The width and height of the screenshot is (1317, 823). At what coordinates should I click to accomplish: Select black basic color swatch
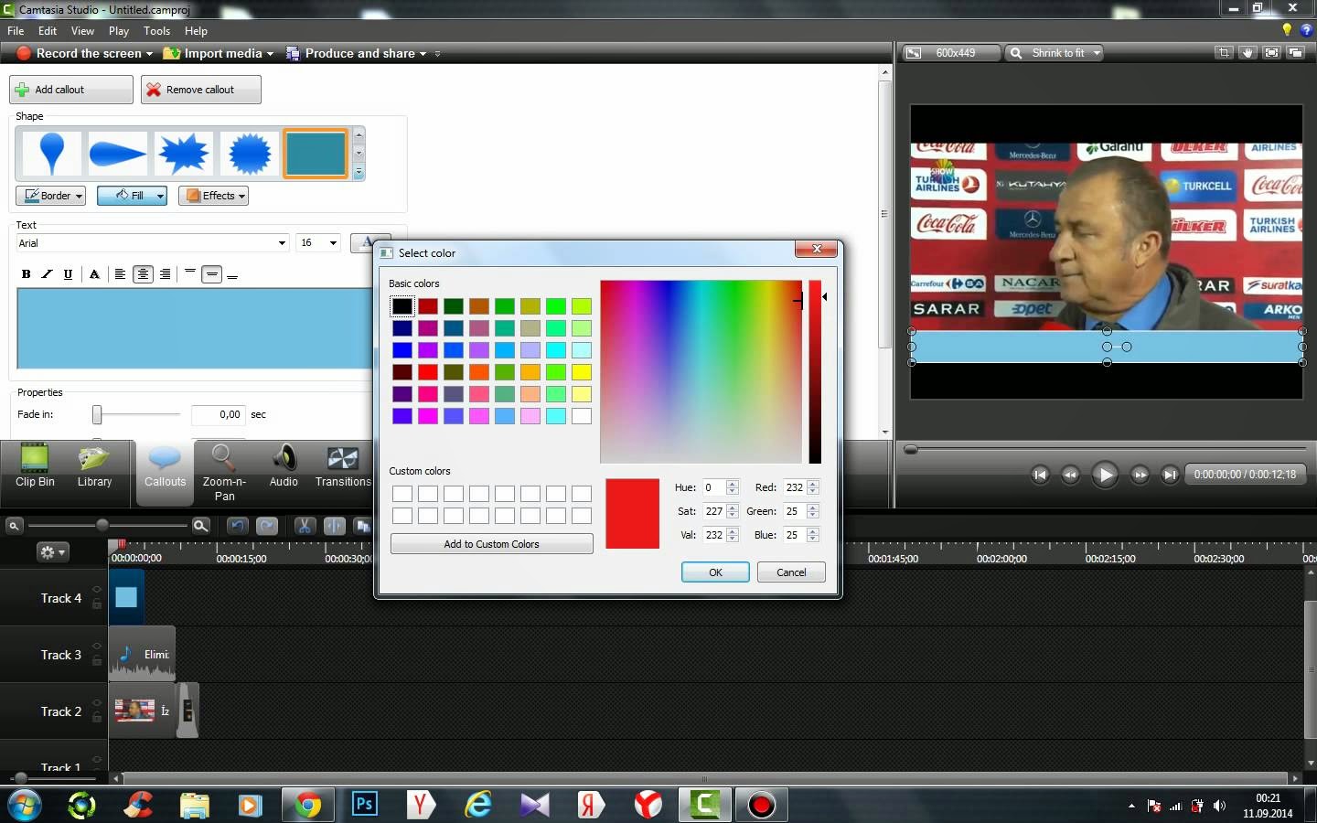tap(402, 306)
